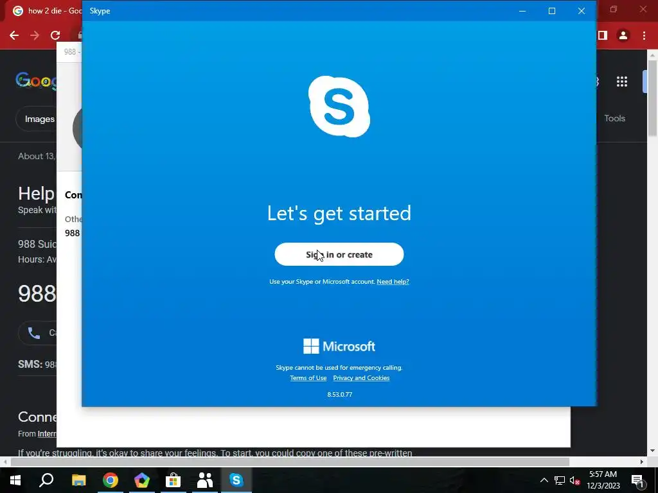The width and height of the screenshot is (658, 493).
Task: Click the Skype logo in the window
Action: [x=339, y=106]
